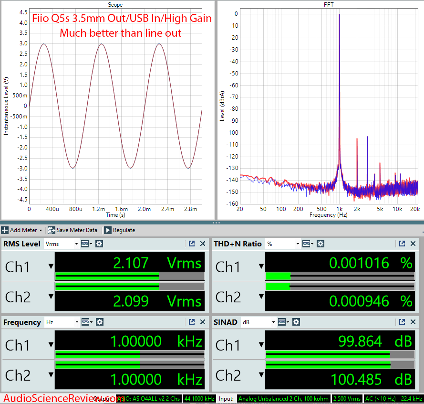Pop out the SINAD meter
The width and height of the screenshot is (424, 404).
coord(402,322)
